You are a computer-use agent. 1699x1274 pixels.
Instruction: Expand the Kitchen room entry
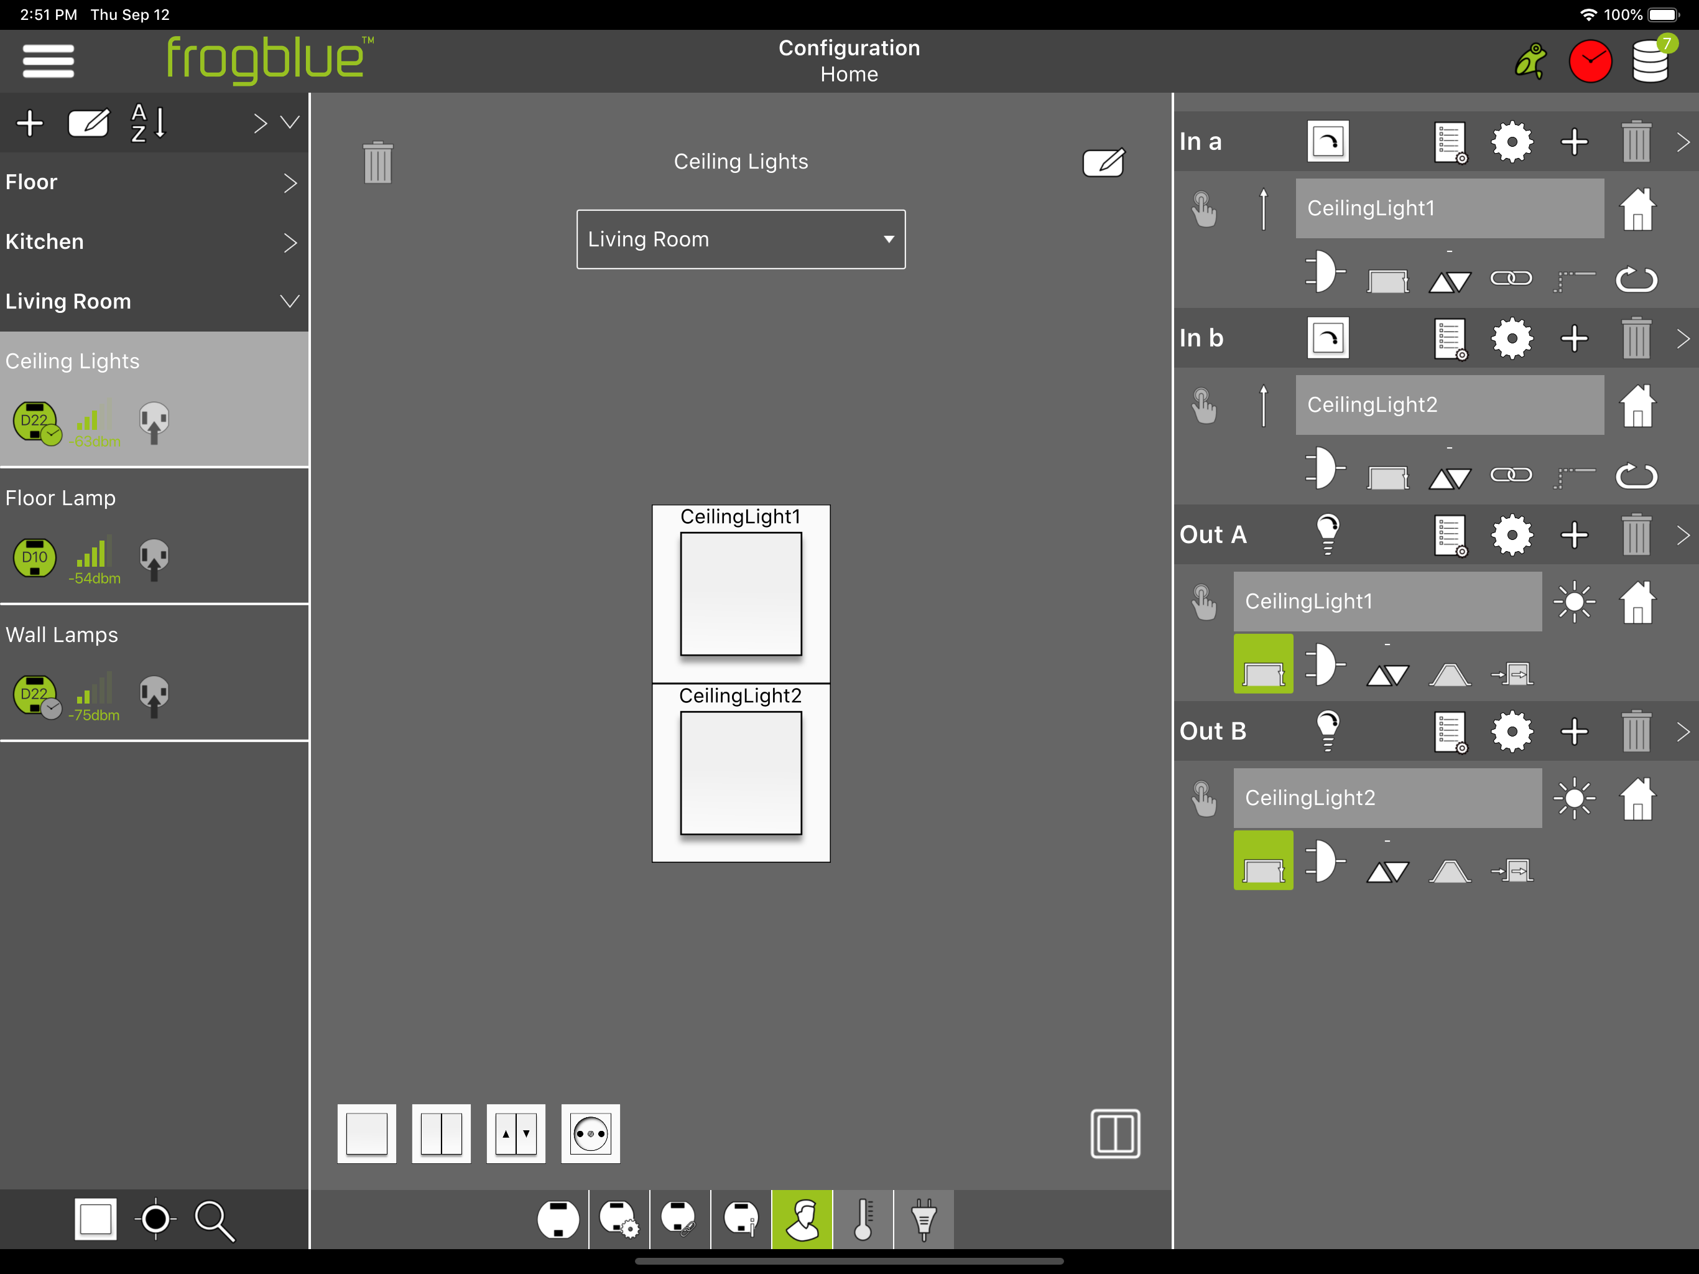click(x=290, y=242)
